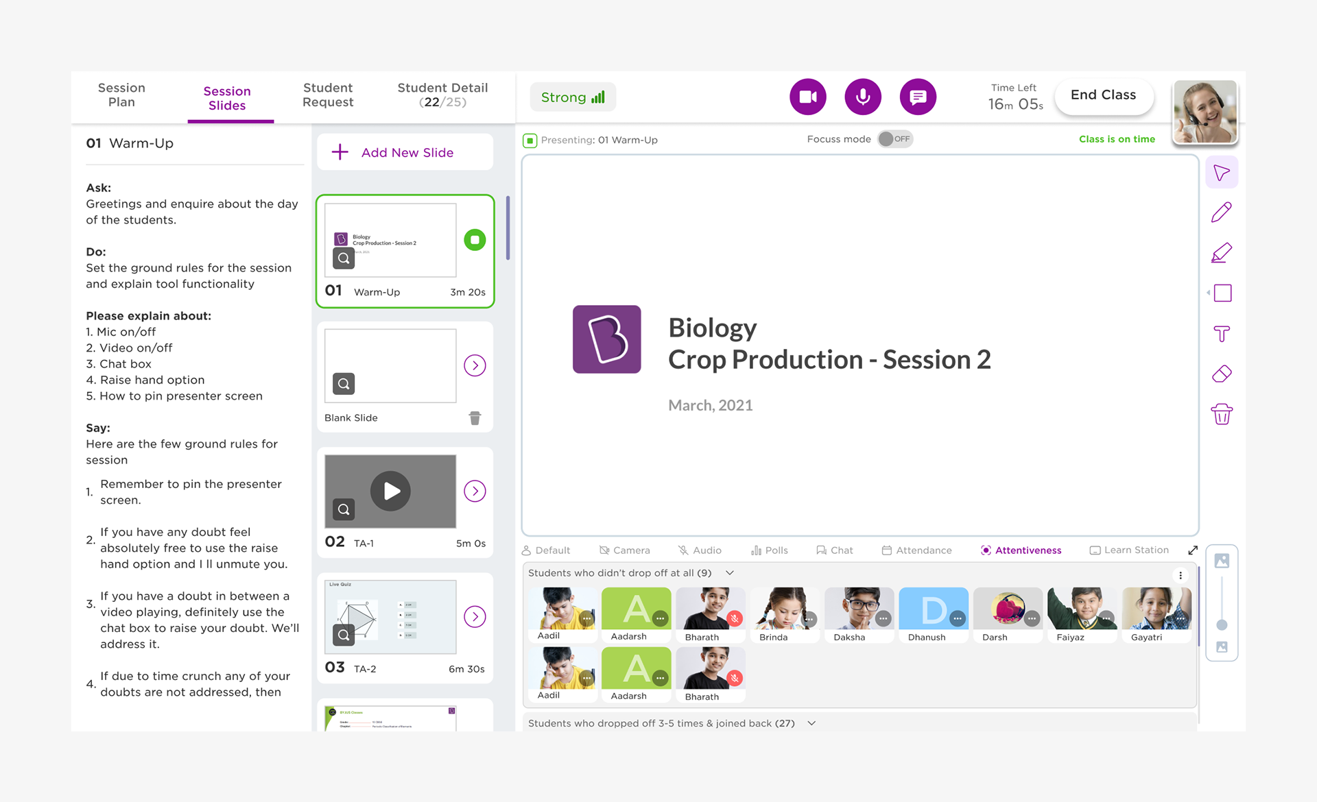
Task: Delete the Blank Slide
Action: click(475, 418)
